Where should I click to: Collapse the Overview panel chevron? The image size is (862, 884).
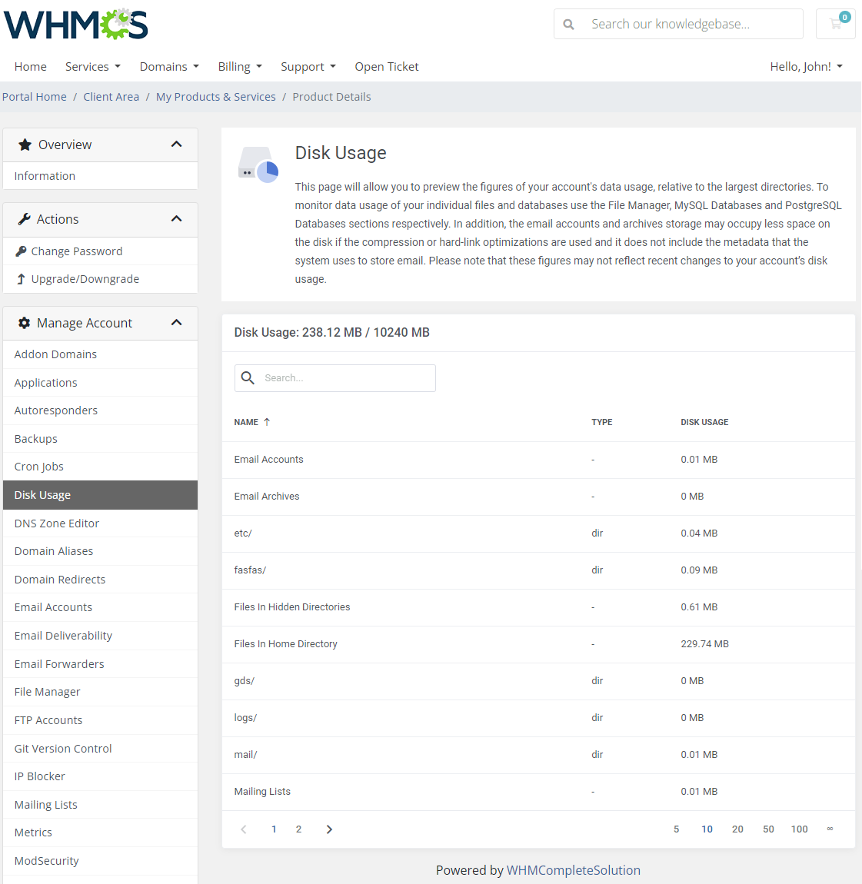point(177,145)
